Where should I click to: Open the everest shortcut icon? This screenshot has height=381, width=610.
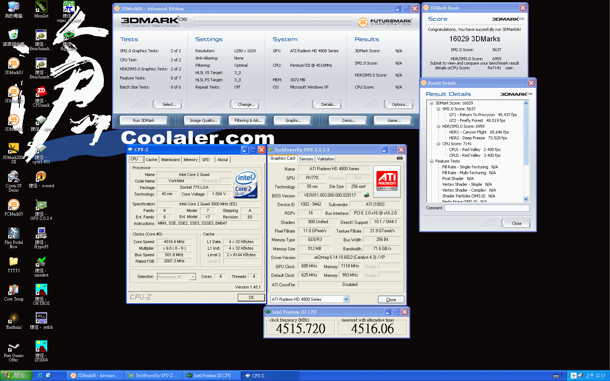click(41, 179)
